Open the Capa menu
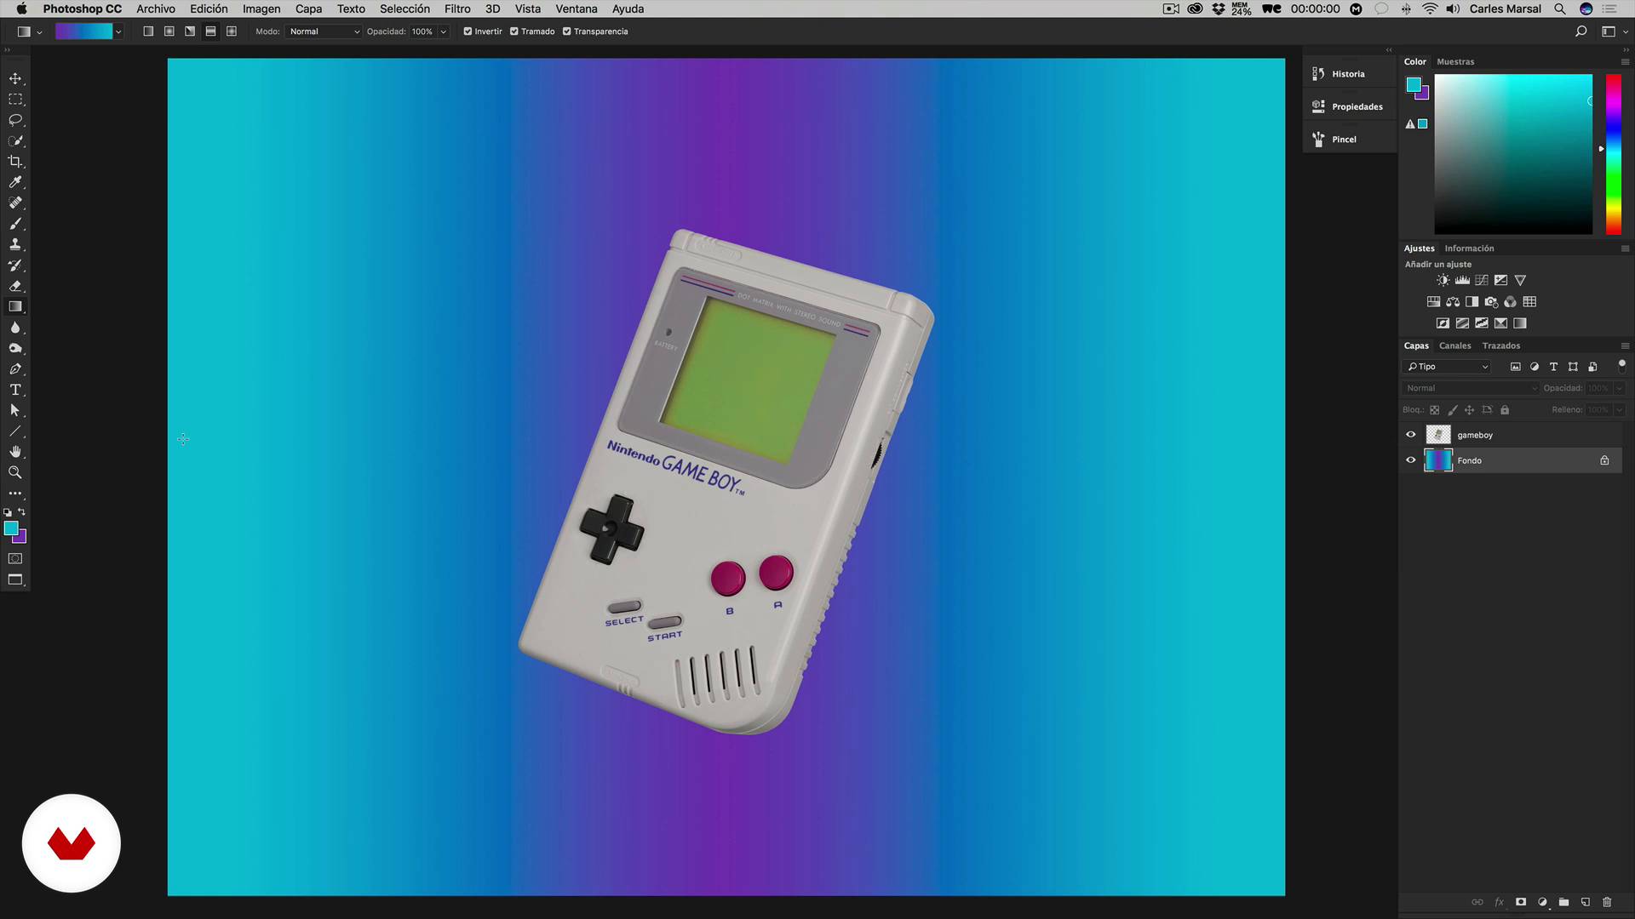 [308, 9]
